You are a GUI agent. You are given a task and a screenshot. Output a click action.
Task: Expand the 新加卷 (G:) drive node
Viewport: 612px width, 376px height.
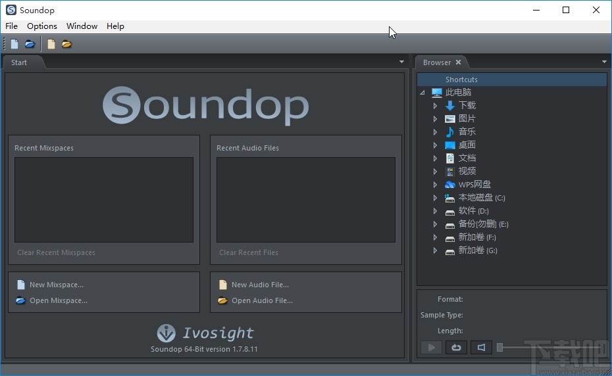[435, 251]
